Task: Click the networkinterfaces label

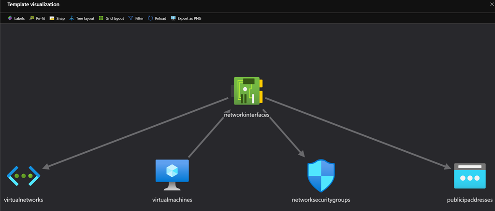Action: point(247,115)
